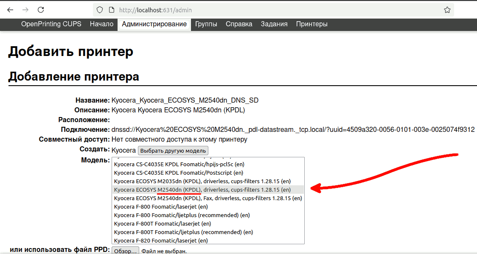
Task: Select Kyocera F-800 Foomatic/ljetplus (recommended)
Action: 208,215
